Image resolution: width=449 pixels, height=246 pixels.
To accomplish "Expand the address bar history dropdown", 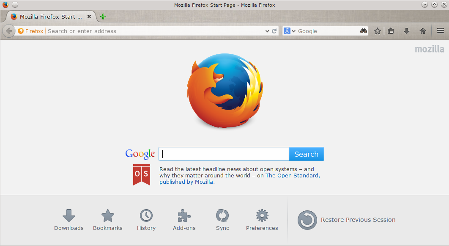I will [x=267, y=31].
